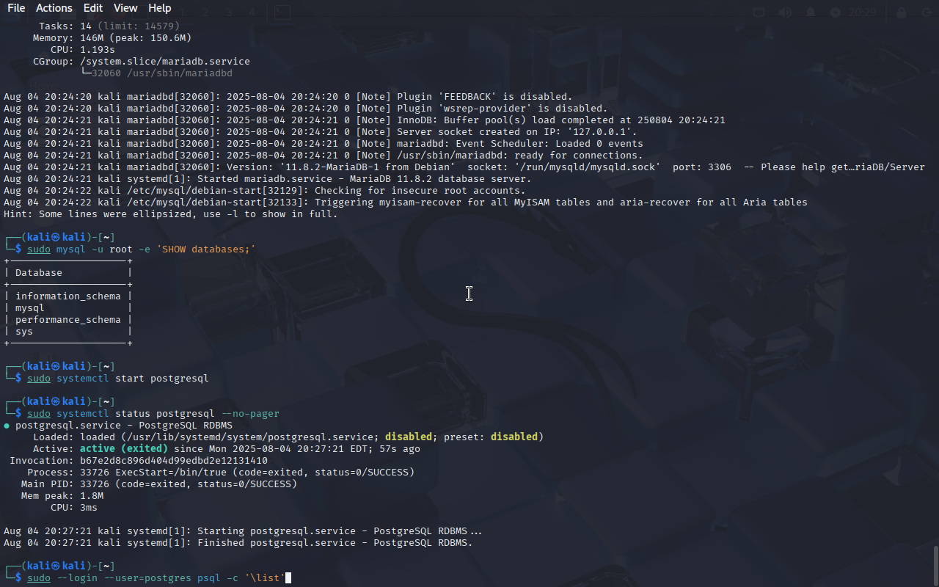Click the '(kali㉿kali)-[~]' prompt above the psql command

click(59, 566)
